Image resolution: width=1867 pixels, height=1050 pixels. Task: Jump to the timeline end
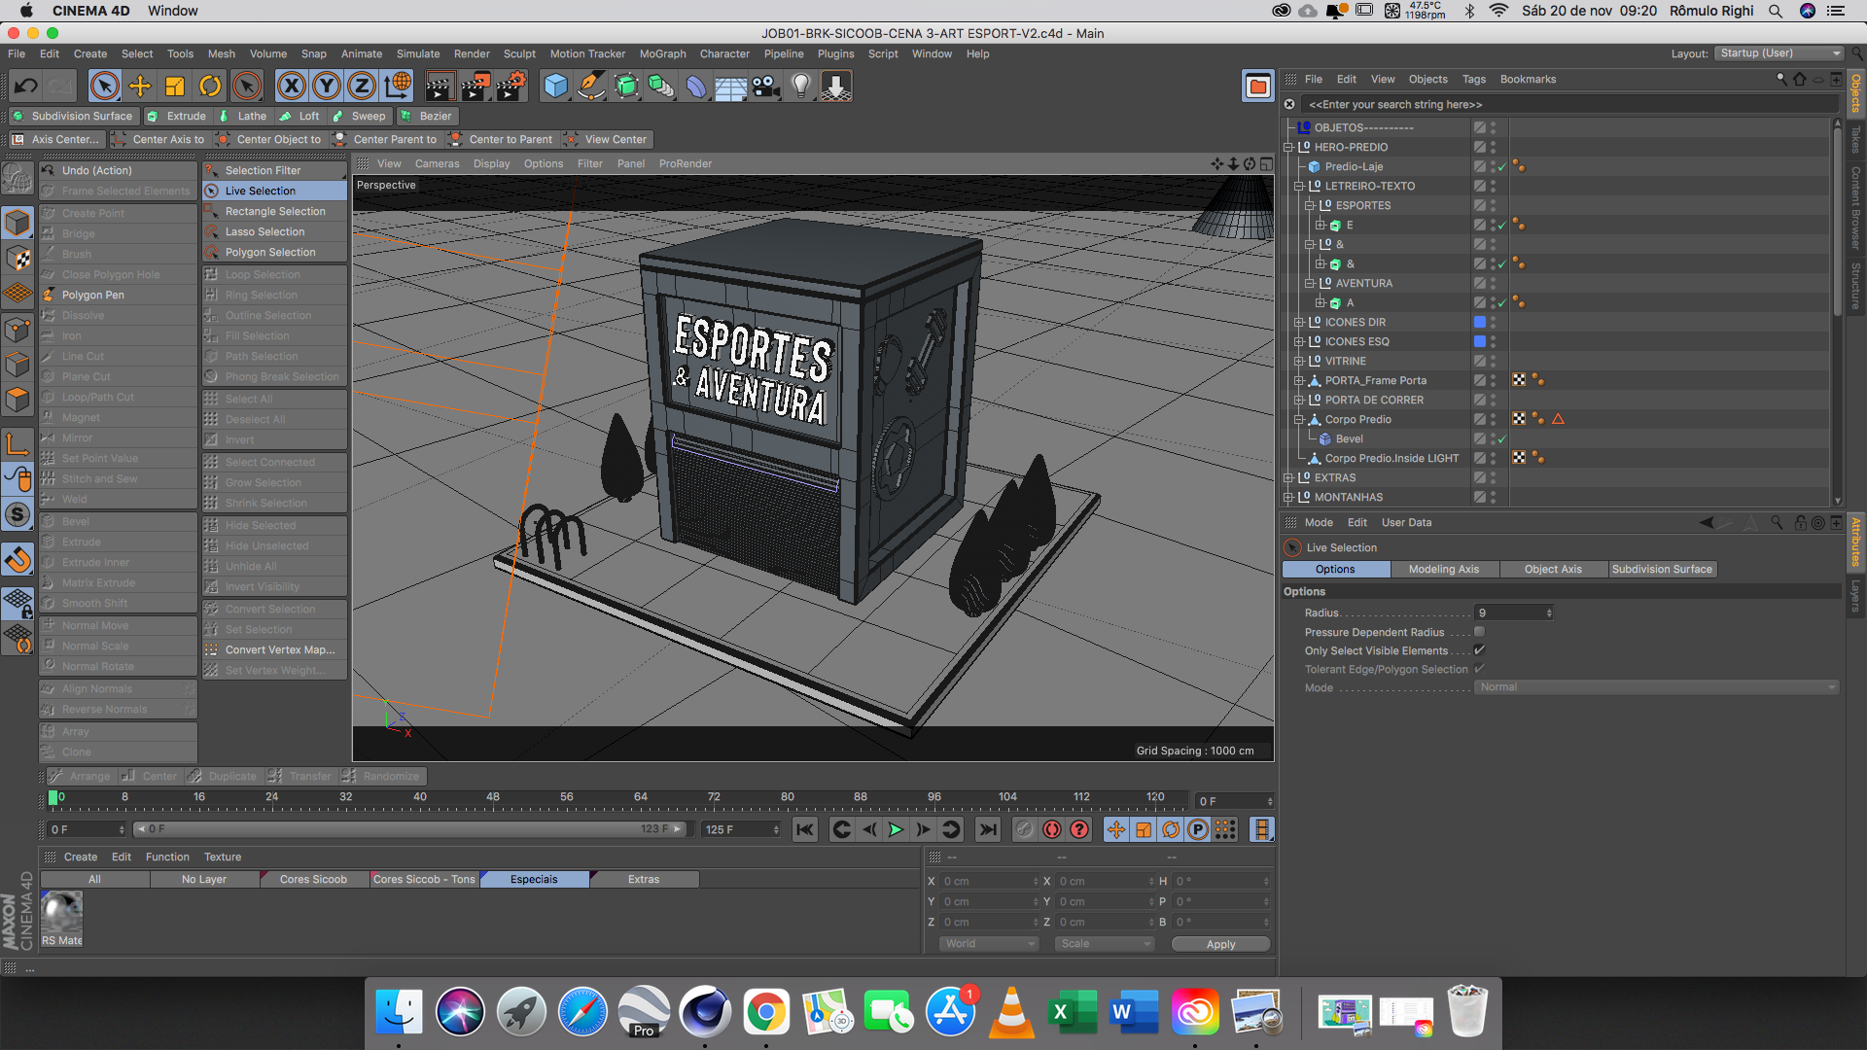coord(988,829)
